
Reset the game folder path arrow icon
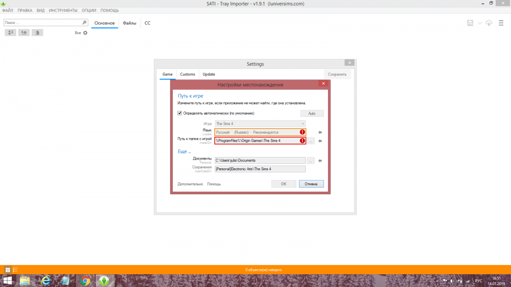320,141
